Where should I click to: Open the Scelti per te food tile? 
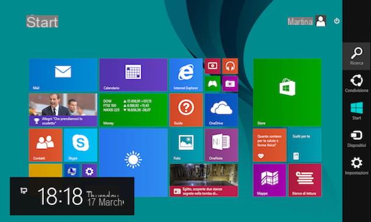coord(305,145)
